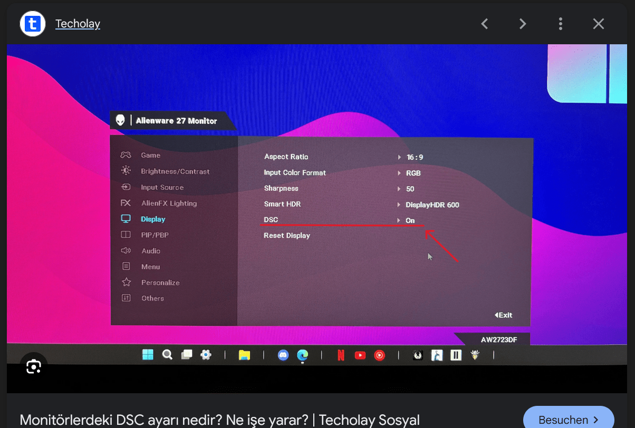
Task: Expand the DSC setting arrow
Action: click(x=399, y=220)
